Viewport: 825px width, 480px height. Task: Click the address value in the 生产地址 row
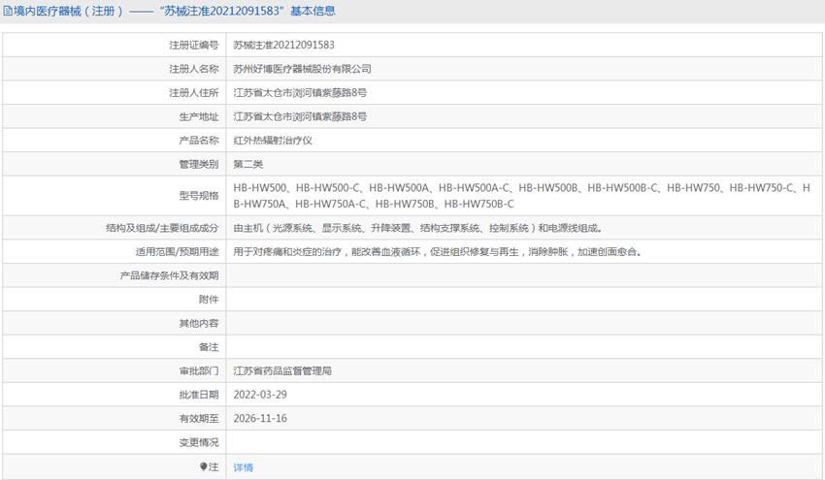pyautogui.click(x=300, y=116)
